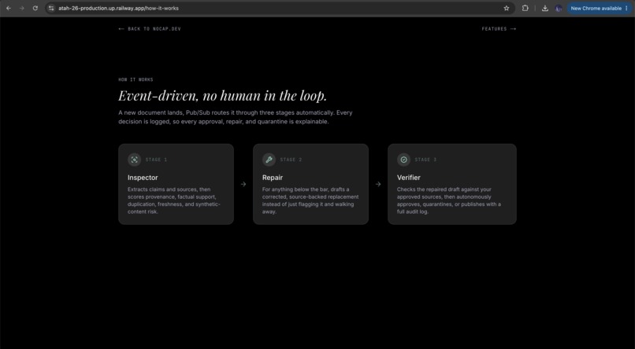Screen dimensions: 635x349
Task: Click the Stage 2 label
Action: pyautogui.click(x=291, y=160)
